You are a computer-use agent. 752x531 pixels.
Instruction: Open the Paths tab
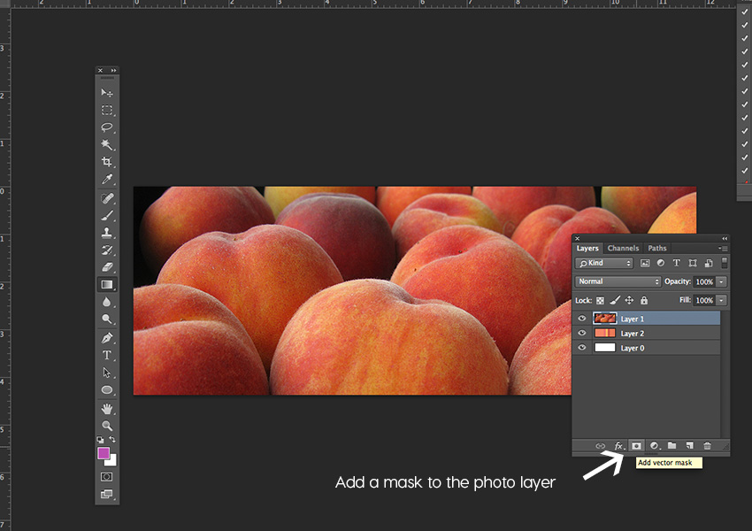(656, 249)
